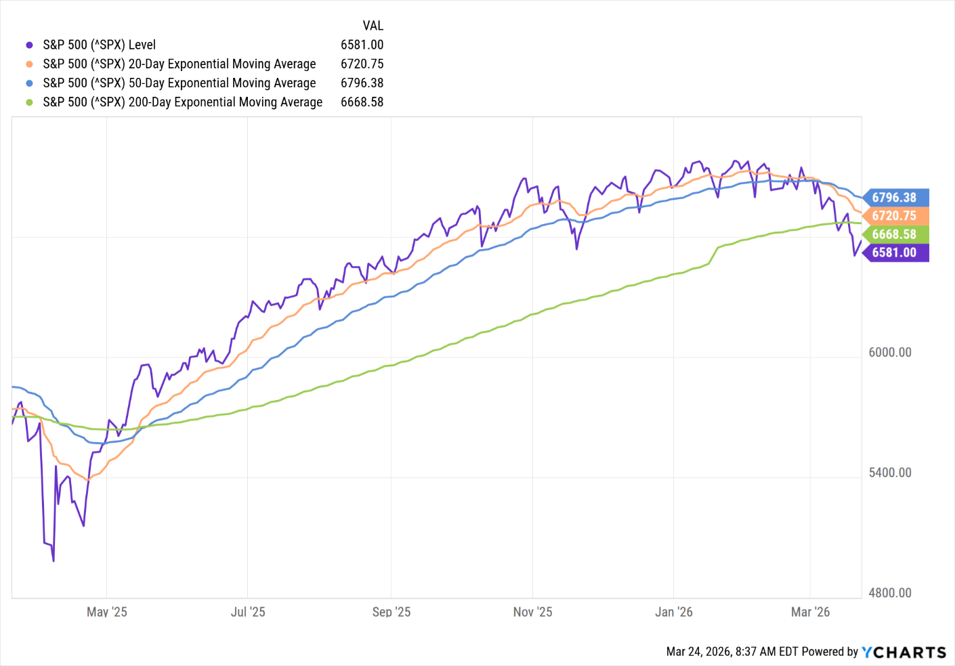Select the S&P 500 (^SPX) Level legend label
This screenshot has width=955, height=666.
click(x=99, y=45)
